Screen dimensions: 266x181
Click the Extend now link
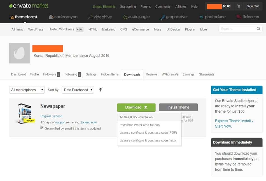tap(89, 123)
